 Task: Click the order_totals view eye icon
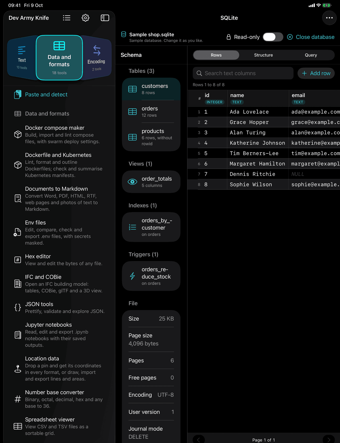(132, 182)
